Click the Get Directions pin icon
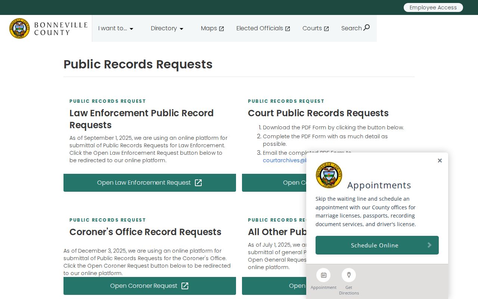 coord(349,275)
